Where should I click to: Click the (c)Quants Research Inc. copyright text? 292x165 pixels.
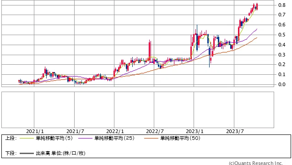(x=256, y=163)
